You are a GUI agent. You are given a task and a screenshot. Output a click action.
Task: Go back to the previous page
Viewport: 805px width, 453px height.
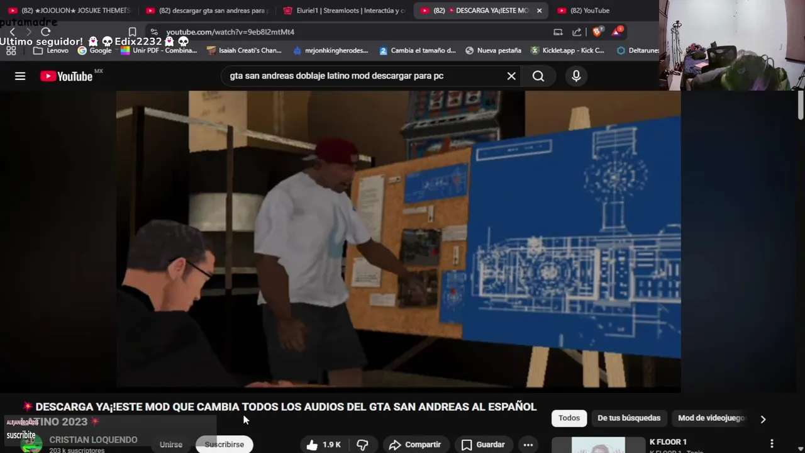coord(12,31)
